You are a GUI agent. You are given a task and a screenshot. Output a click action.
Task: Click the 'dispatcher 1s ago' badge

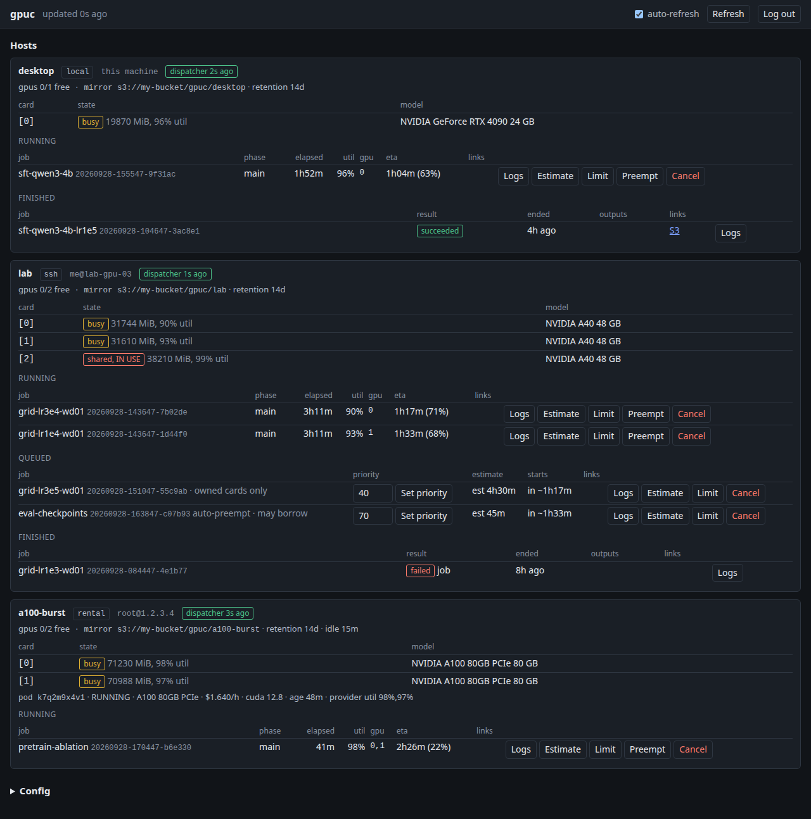coord(175,274)
